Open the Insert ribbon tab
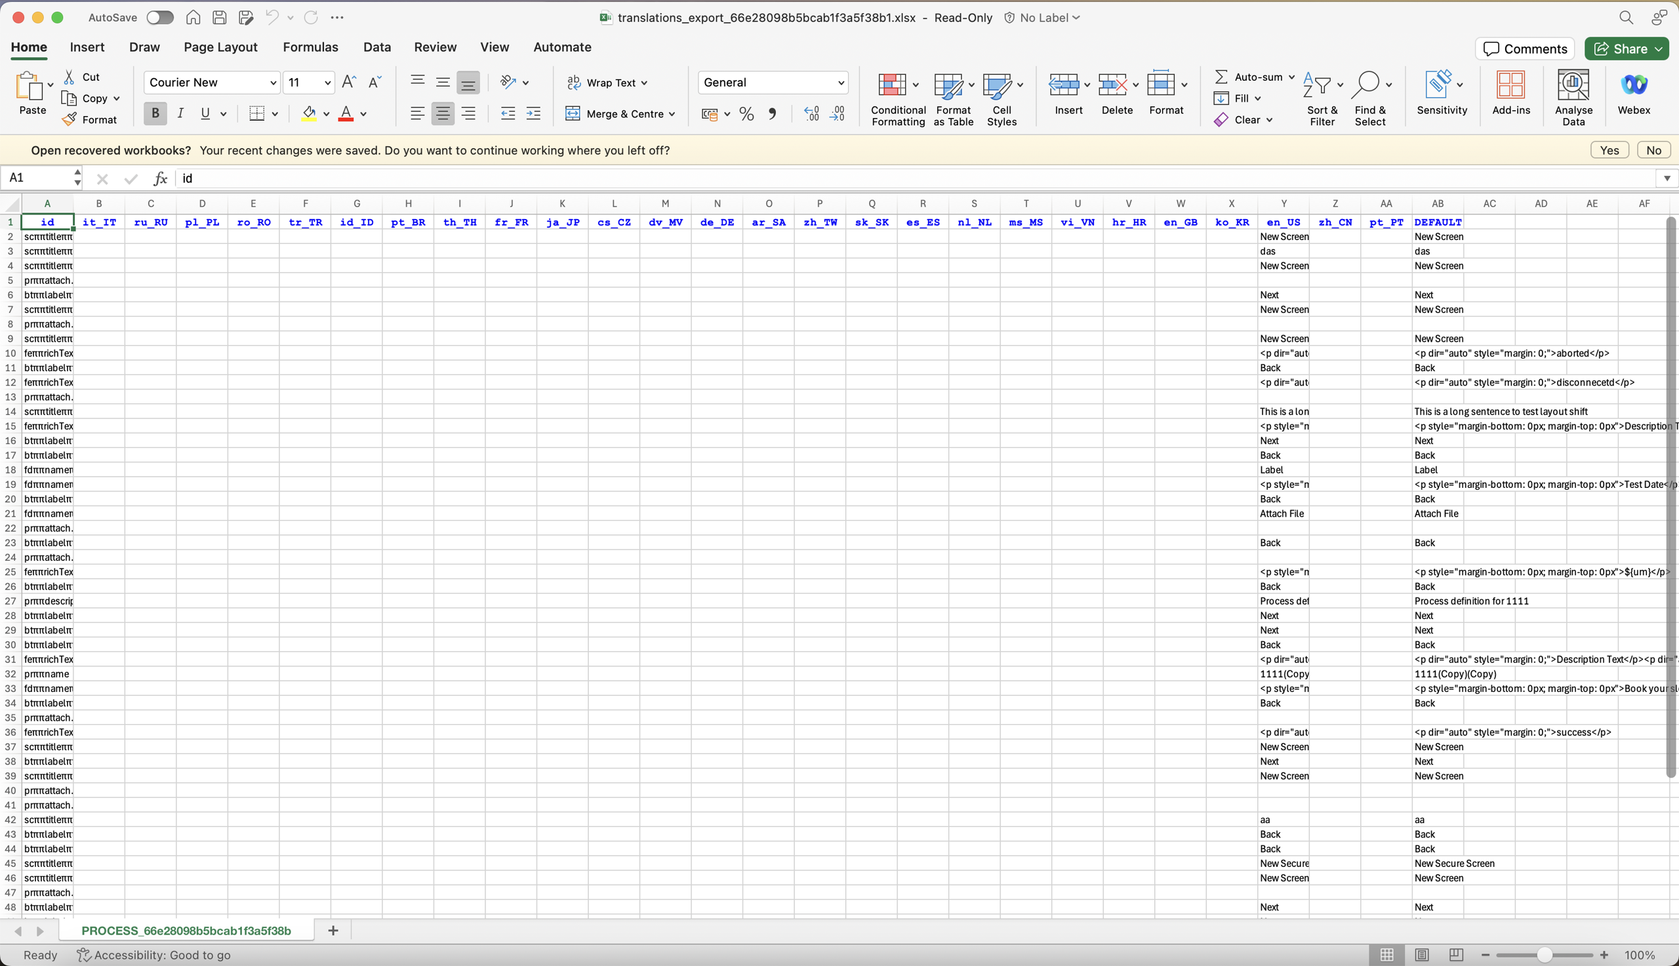1679x966 pixels. (x=87, y=47)
